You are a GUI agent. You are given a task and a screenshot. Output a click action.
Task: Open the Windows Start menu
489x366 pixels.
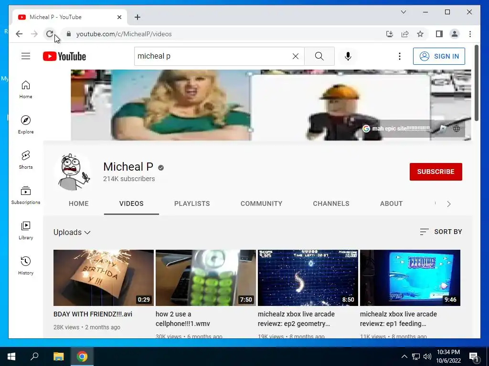(11, 356)
